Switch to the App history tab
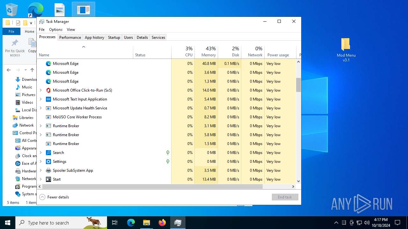This screenshot has width=408, height=229. (x=94, y=38)
